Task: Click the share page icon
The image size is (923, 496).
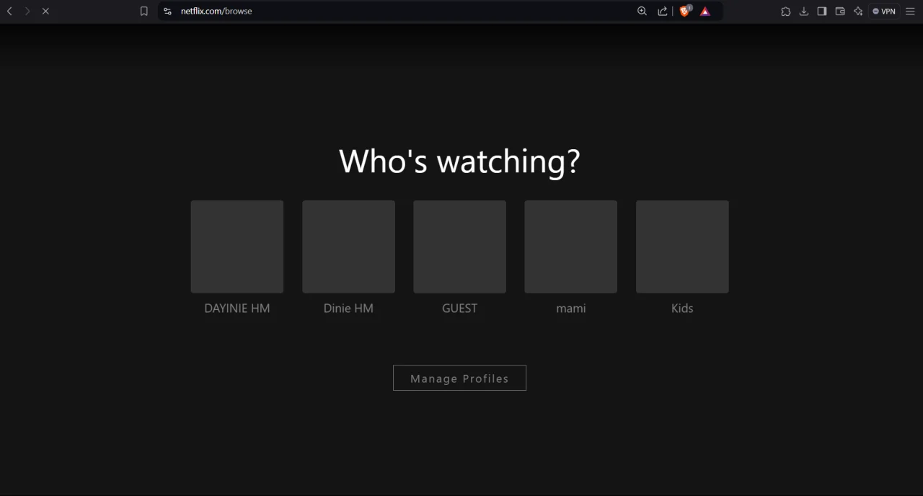Action: click(x=662, y=12)
